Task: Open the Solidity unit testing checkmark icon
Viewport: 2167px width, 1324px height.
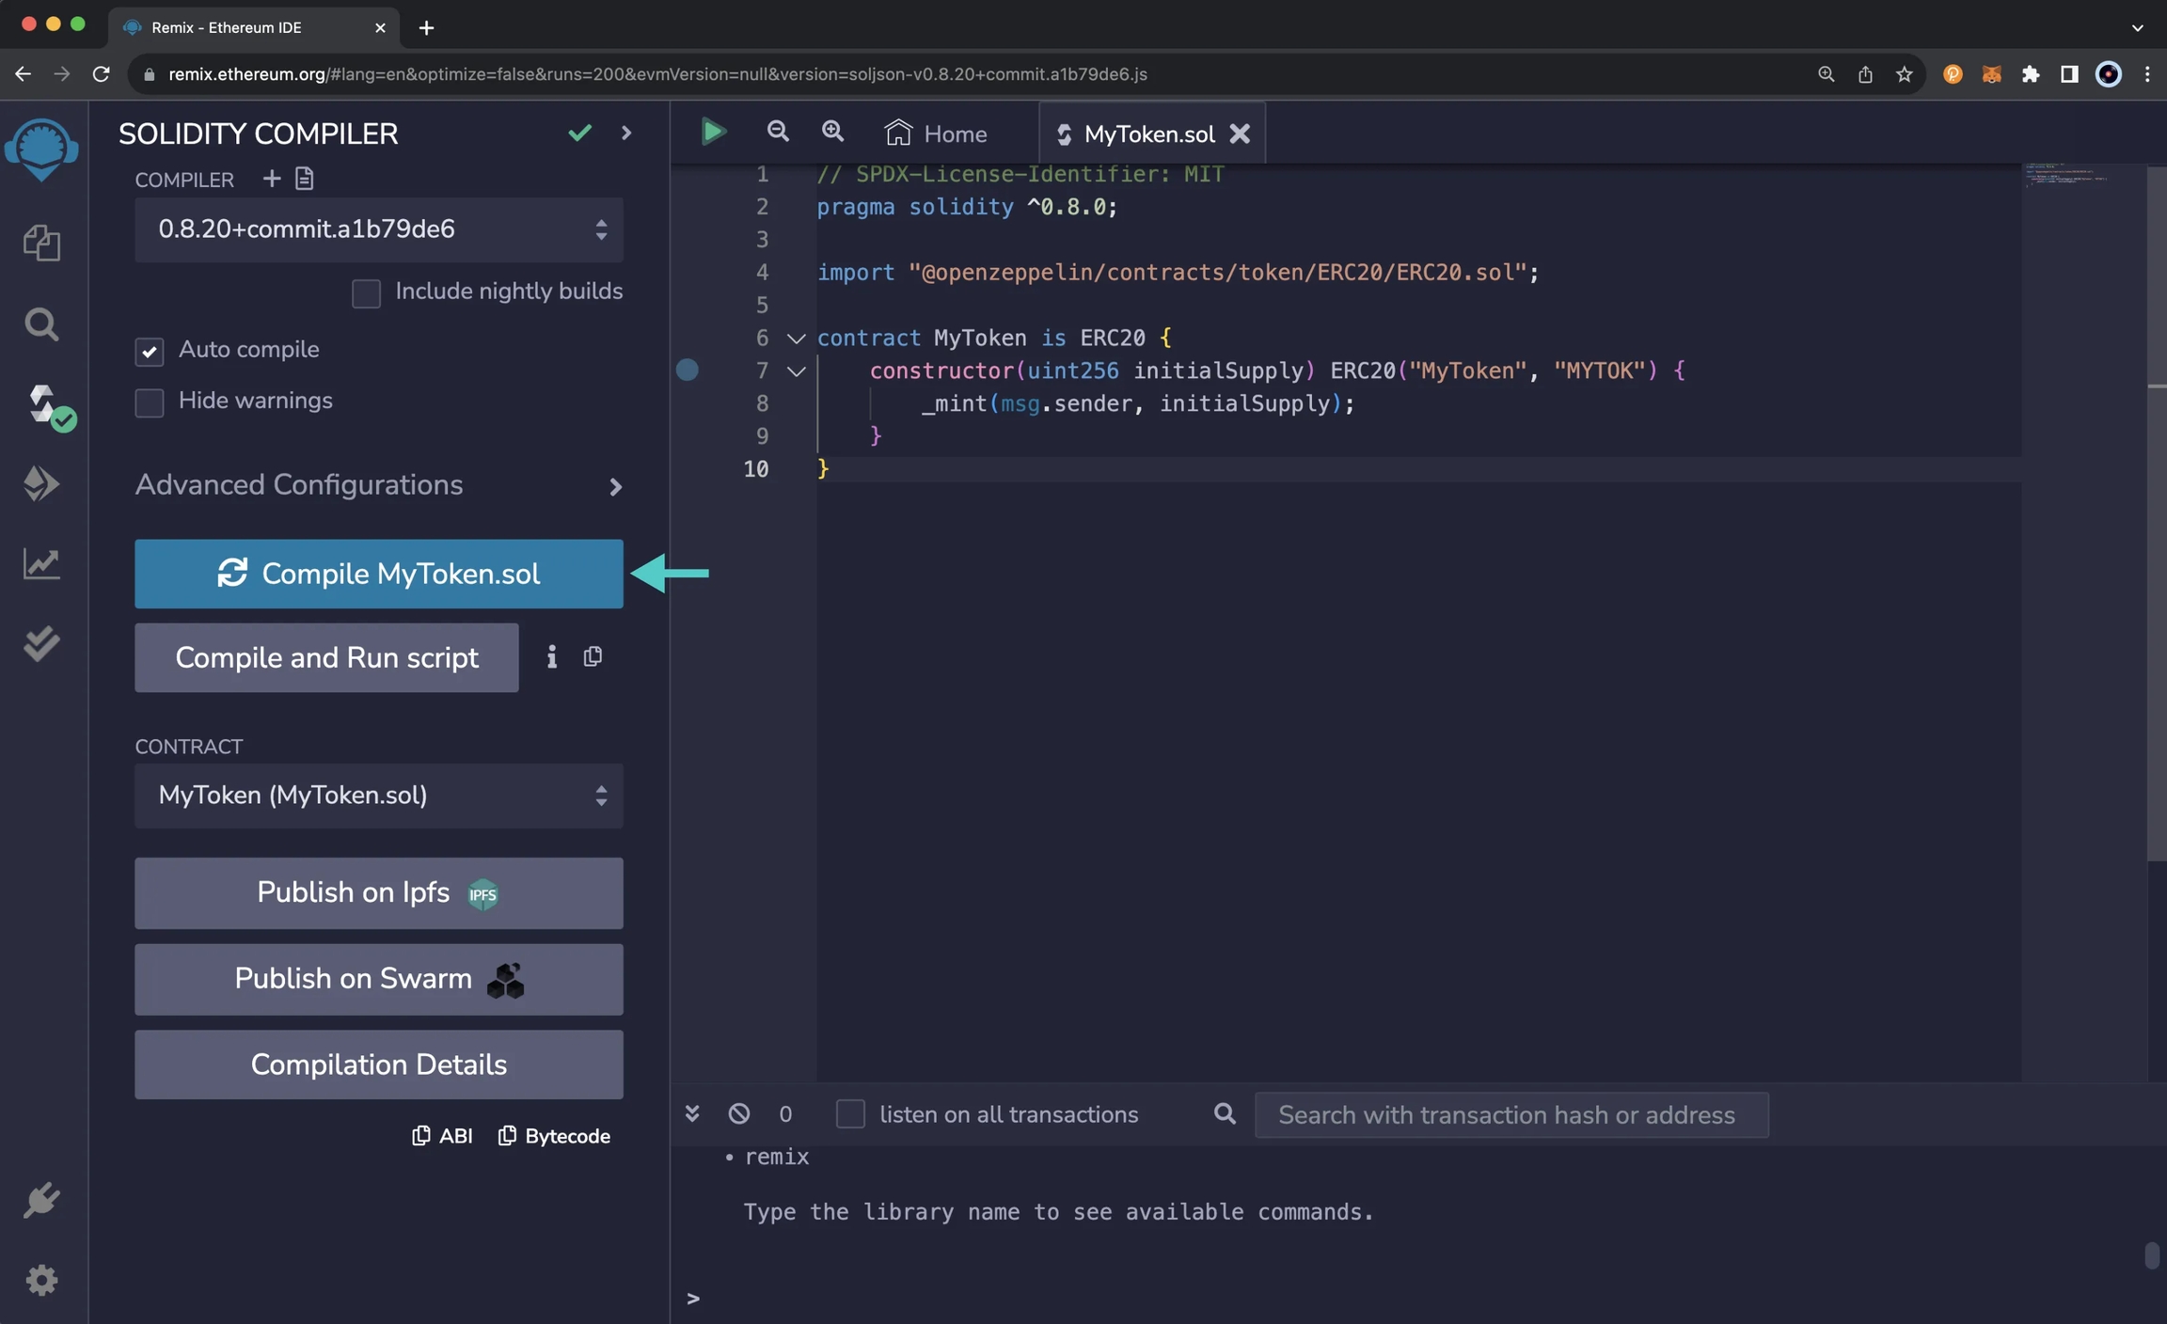Action: [x=41, y=644]
